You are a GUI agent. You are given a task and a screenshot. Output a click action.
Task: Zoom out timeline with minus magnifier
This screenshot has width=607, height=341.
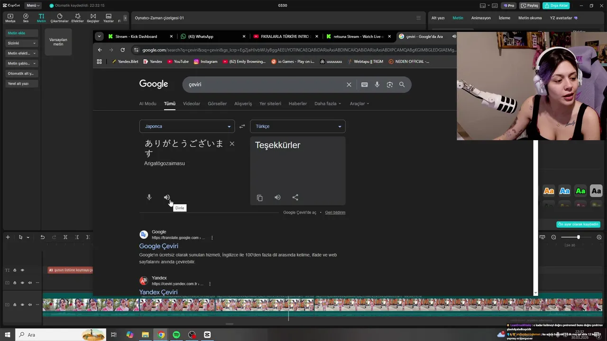point(553,237)
